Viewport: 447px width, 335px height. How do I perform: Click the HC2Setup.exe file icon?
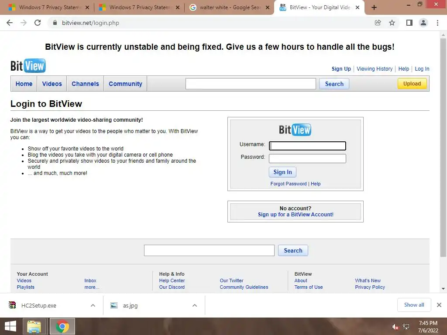[x=12, y=305]
